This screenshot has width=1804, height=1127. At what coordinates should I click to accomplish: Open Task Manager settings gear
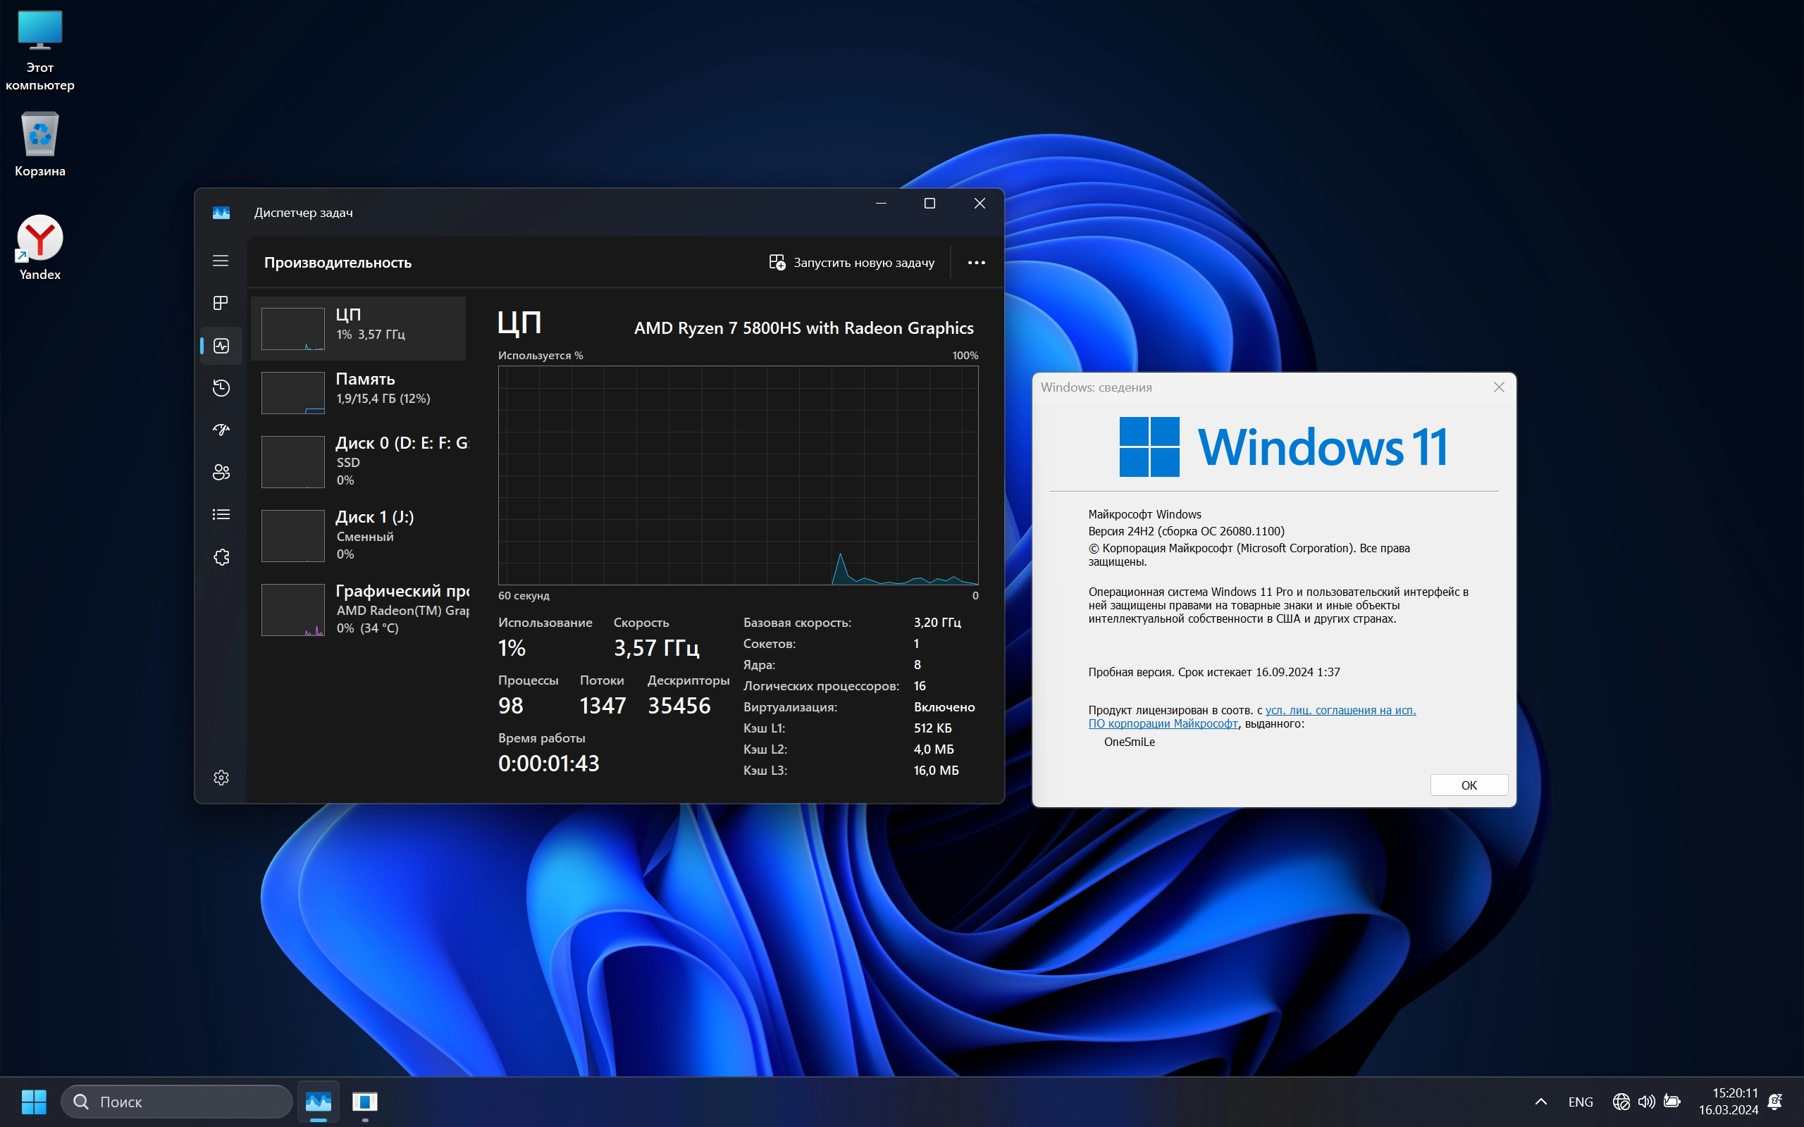pos(221,778)
